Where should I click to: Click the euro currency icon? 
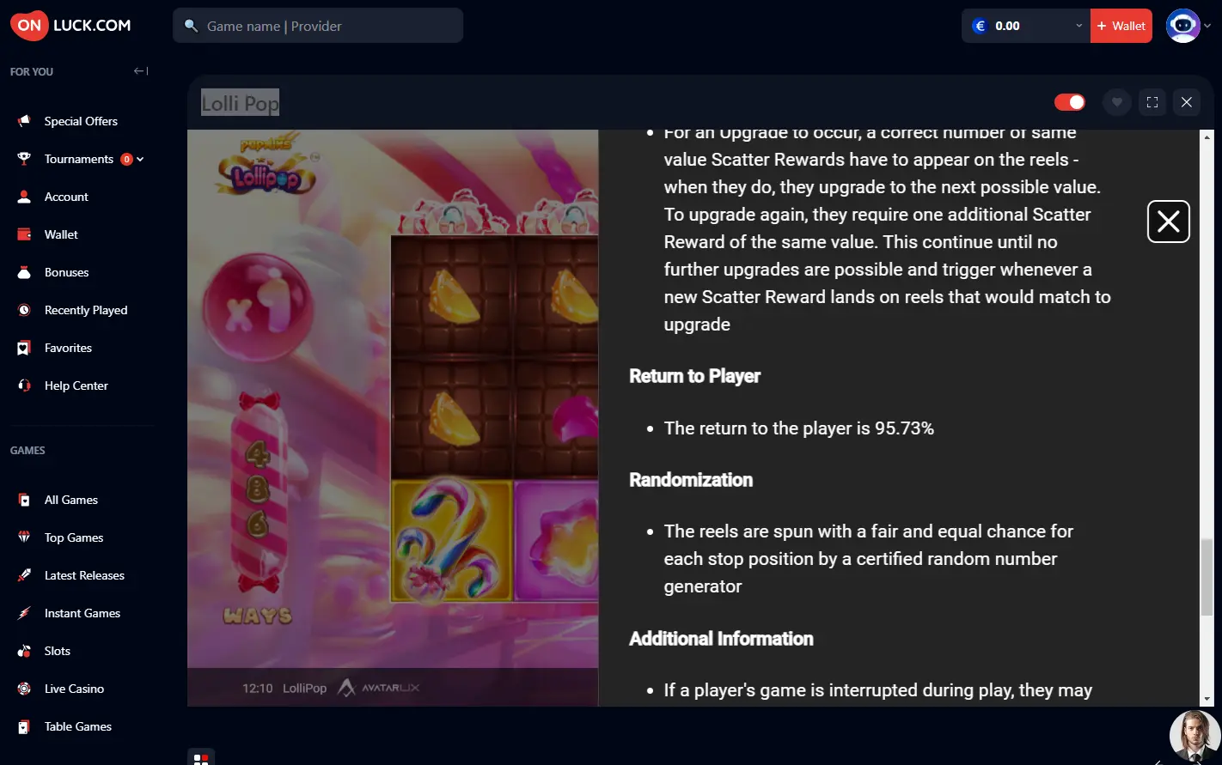(x=979, y=26)
